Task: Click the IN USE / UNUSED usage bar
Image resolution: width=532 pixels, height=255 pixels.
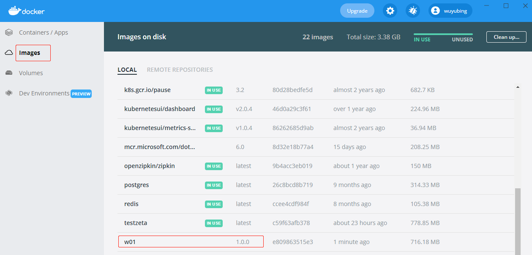Action: pos(443,34)
